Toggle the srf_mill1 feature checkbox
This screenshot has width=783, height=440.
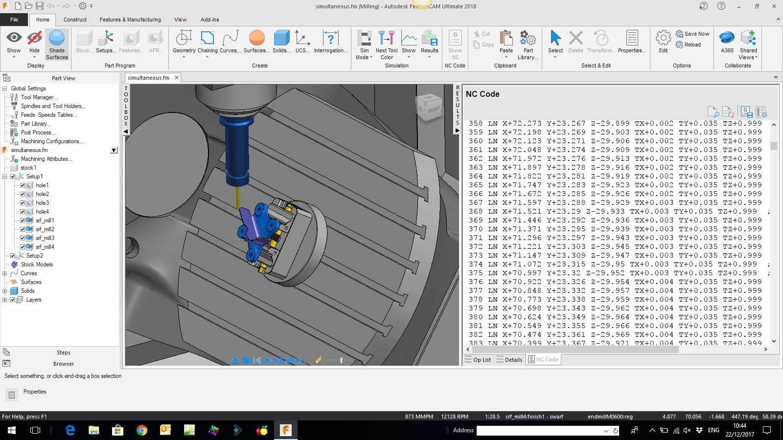click(x=23, y=220)
